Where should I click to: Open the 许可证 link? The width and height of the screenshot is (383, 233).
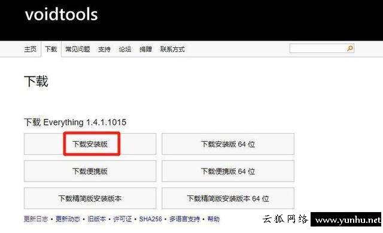123,219
